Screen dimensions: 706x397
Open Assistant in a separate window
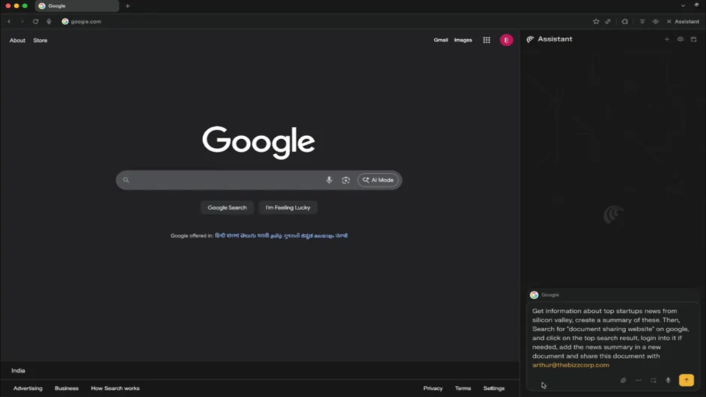coord(694,39)
